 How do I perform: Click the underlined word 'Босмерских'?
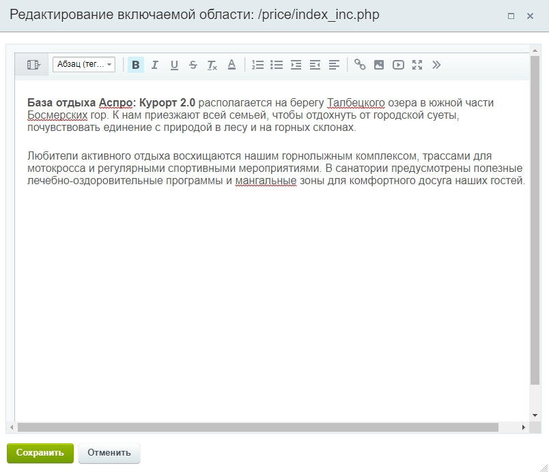tap(57, 115)
